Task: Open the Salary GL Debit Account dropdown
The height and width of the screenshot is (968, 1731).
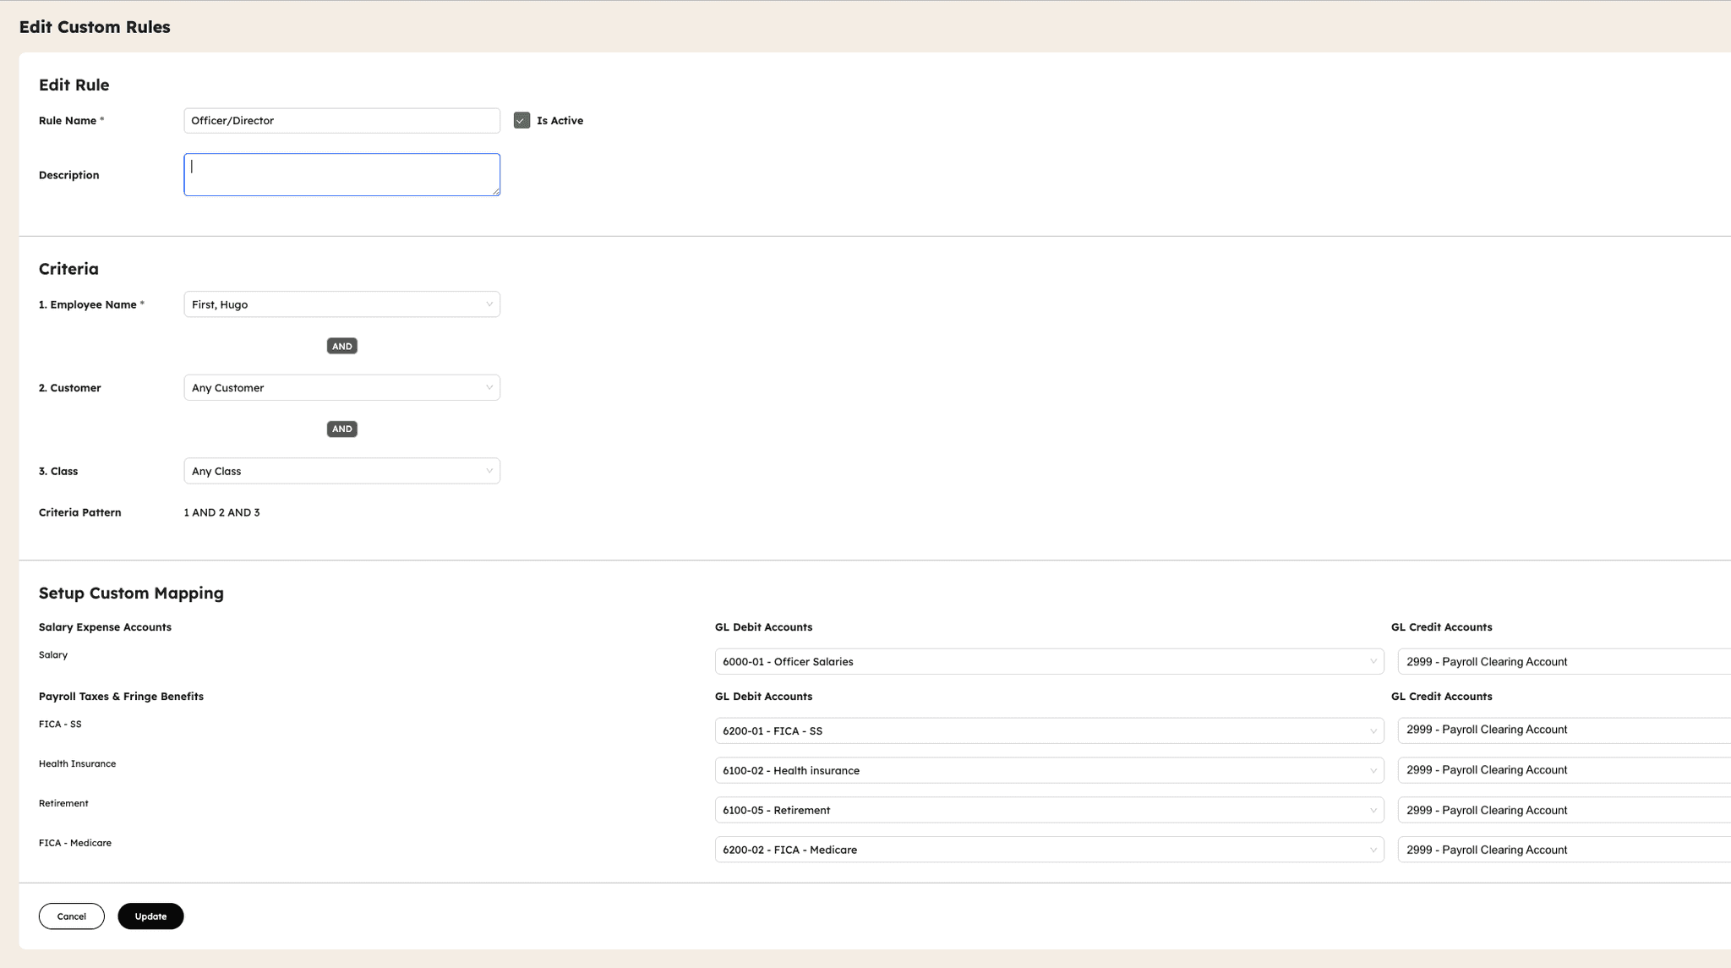Action: click(x=1048, y=661)
